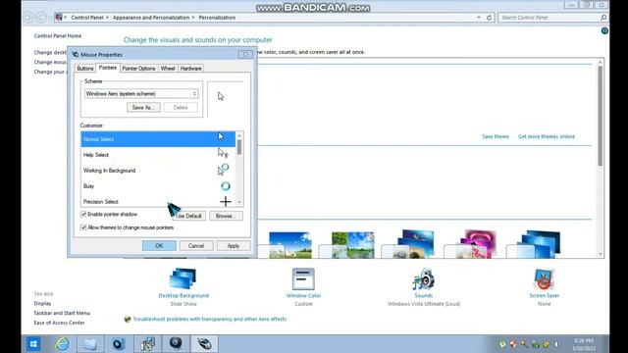
Task: Click in the Search Control Panel field
Action: click(549, 18)
